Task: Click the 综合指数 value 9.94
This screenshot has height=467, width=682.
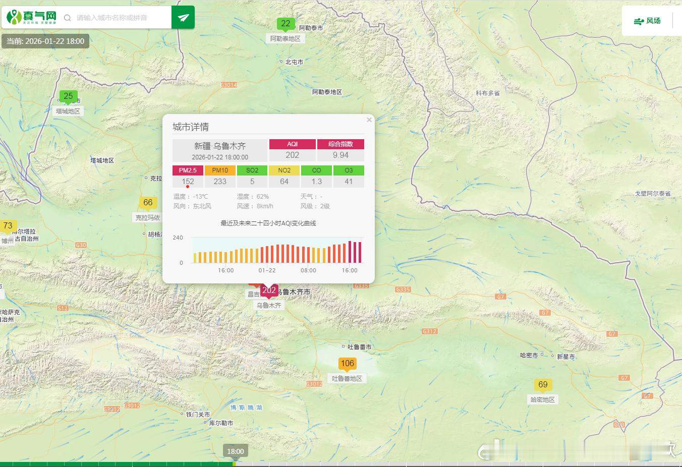Action: (340, 155)
